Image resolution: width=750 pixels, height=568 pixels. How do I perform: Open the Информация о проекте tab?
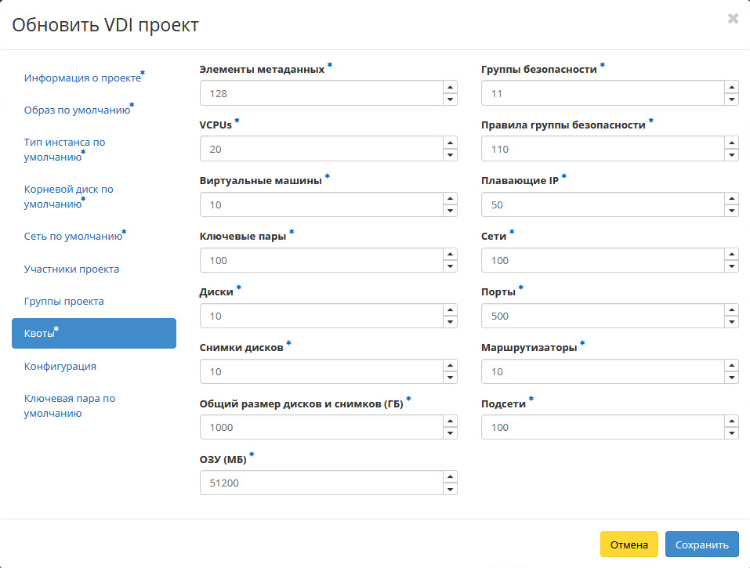click(x=82, y=78)
